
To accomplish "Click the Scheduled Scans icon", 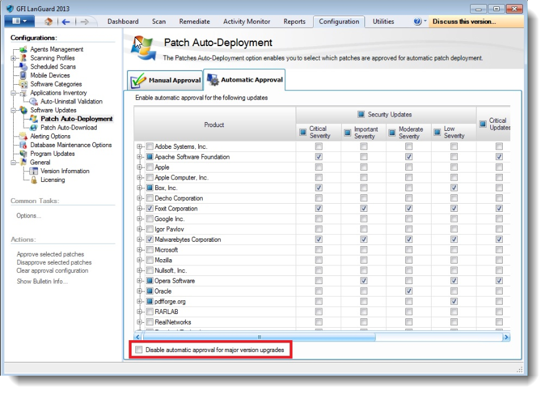I will click(x=24, y=67).
